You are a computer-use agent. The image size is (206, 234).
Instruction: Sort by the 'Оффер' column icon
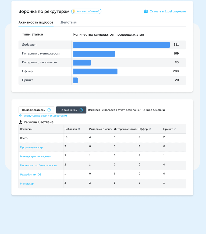tap(150, 129)
